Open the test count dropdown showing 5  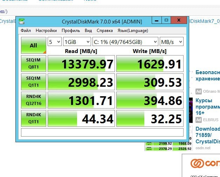54,41
